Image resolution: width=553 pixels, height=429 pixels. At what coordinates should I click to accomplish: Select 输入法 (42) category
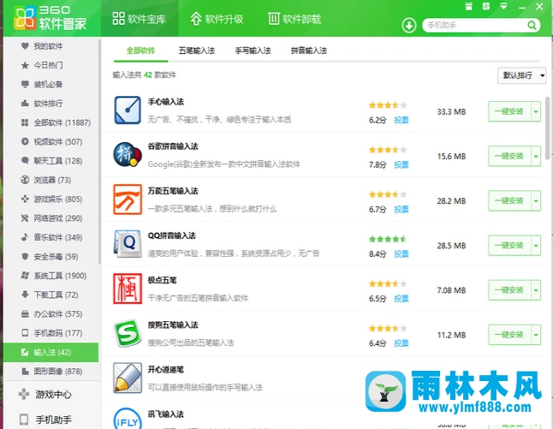coord(51,352)
